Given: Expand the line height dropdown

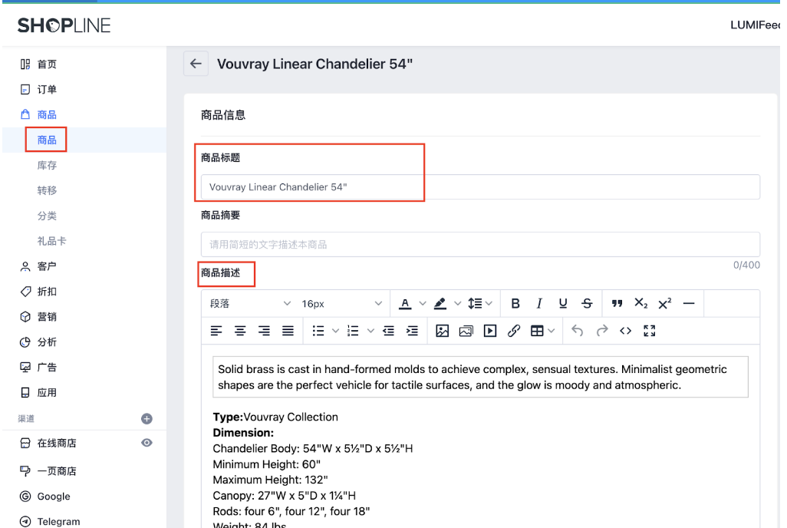Looking at the screenshot, I should 480,304.
